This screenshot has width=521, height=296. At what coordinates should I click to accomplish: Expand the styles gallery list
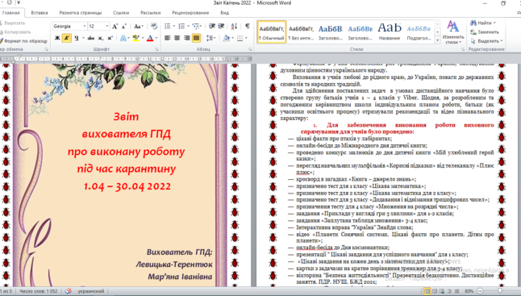[438, 40]
